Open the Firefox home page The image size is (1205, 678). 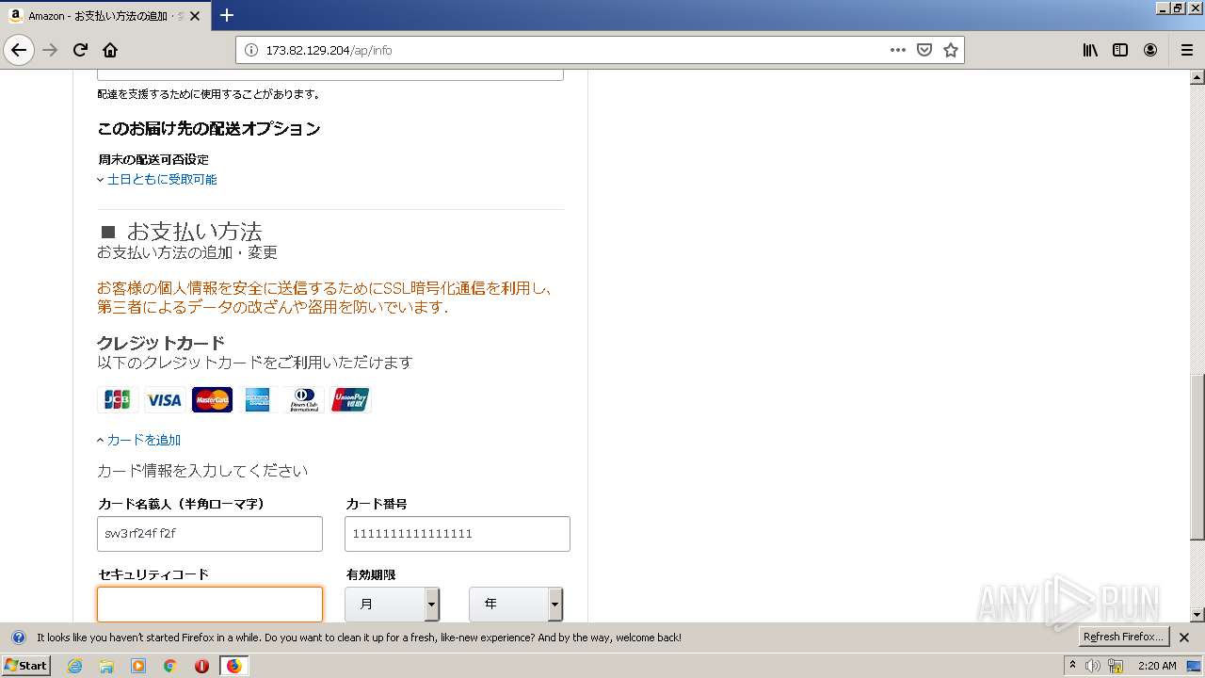pyautogui.click(x=110, y=50)
